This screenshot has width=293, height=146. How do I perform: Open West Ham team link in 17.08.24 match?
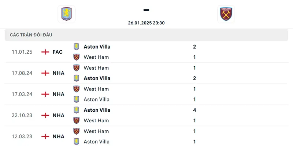point(96,68)
